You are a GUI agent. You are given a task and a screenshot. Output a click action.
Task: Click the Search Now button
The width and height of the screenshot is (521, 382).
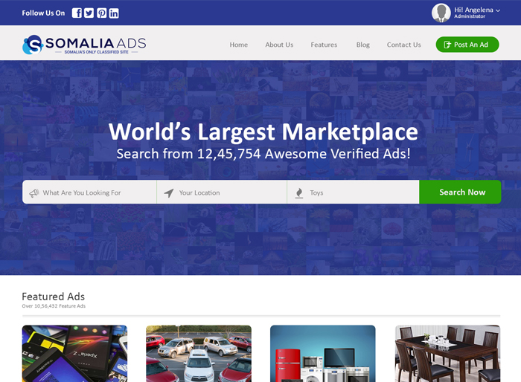tap(461, 192)
